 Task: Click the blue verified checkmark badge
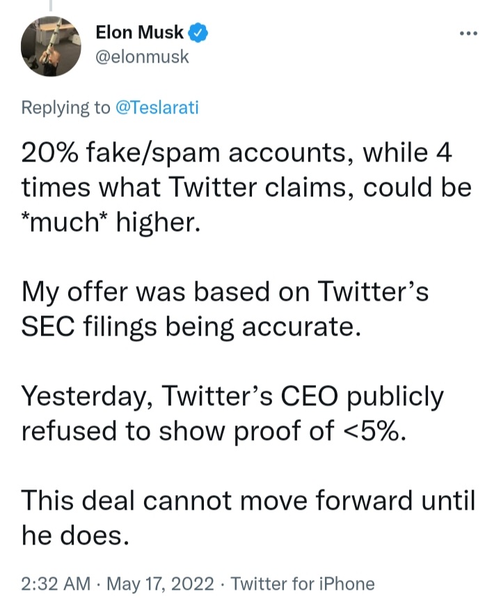tap(198, 33)
